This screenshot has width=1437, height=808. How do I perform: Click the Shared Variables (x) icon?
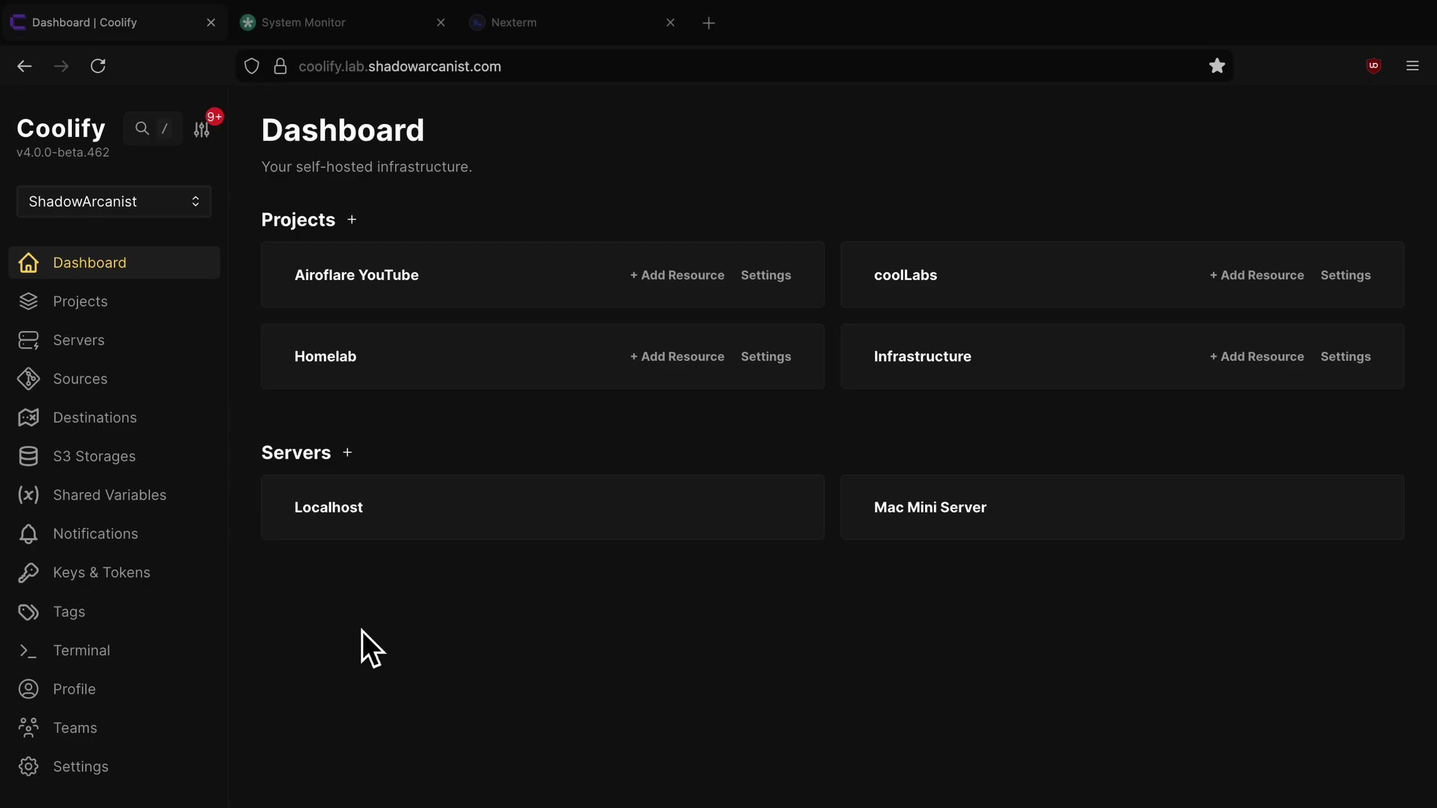pos(28,495)
